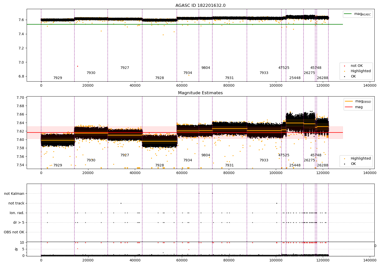Click the 'dr' axis label

pos(17,249)
